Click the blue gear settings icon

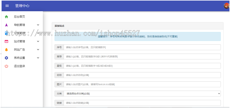tap(6, 58)
